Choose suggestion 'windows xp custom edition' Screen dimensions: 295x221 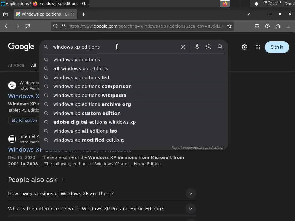tap(134, 113)
